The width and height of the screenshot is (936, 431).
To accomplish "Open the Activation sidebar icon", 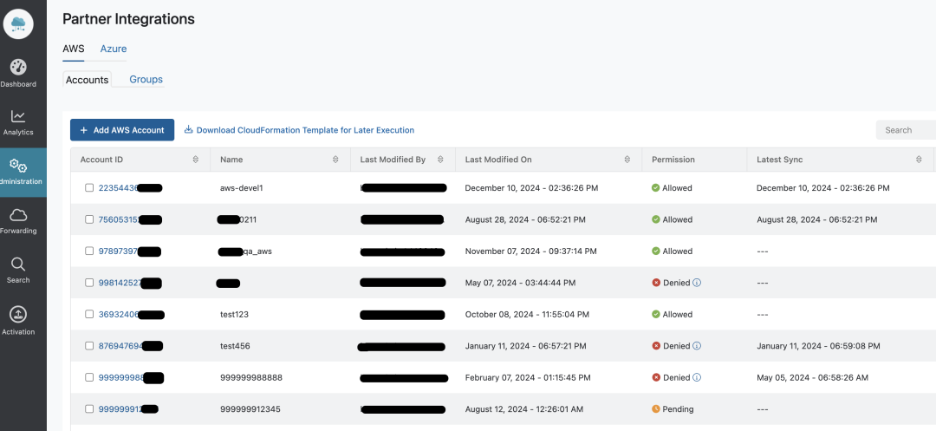I will (18, 314).
